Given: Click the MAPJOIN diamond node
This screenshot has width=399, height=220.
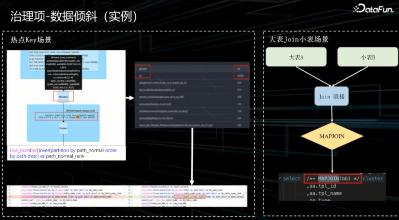Looking at the screenshot, I should coord(332,136).
